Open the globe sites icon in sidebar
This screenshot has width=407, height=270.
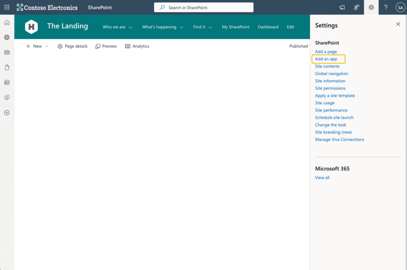[7, 38]
